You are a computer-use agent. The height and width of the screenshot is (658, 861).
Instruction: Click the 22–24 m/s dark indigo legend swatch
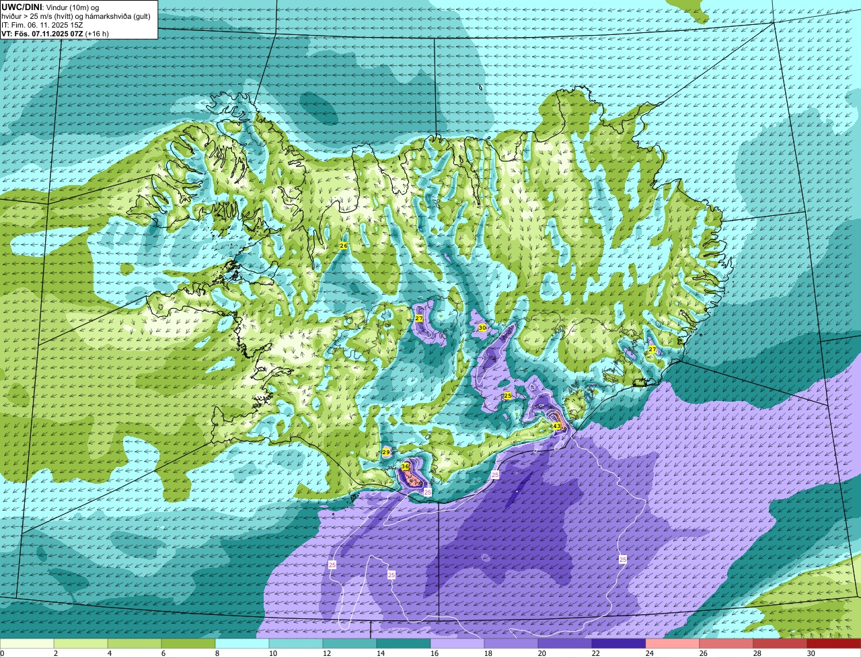click(x=619, y=643)
